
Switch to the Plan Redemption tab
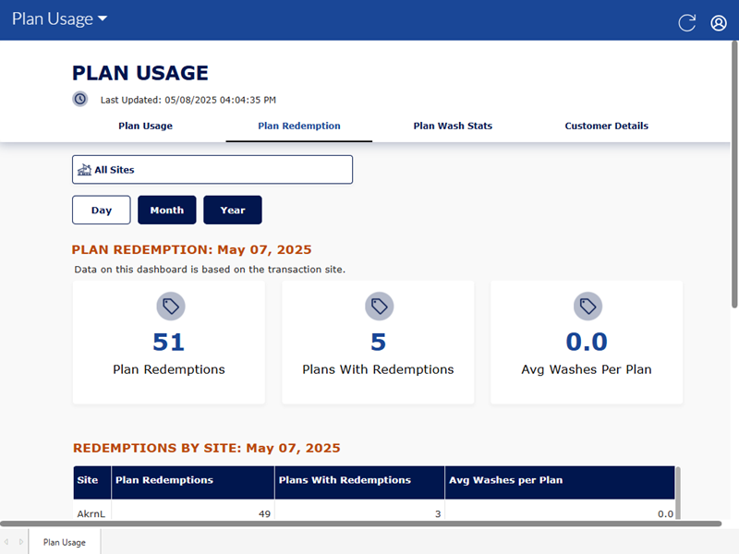click(x=298, y=126)
